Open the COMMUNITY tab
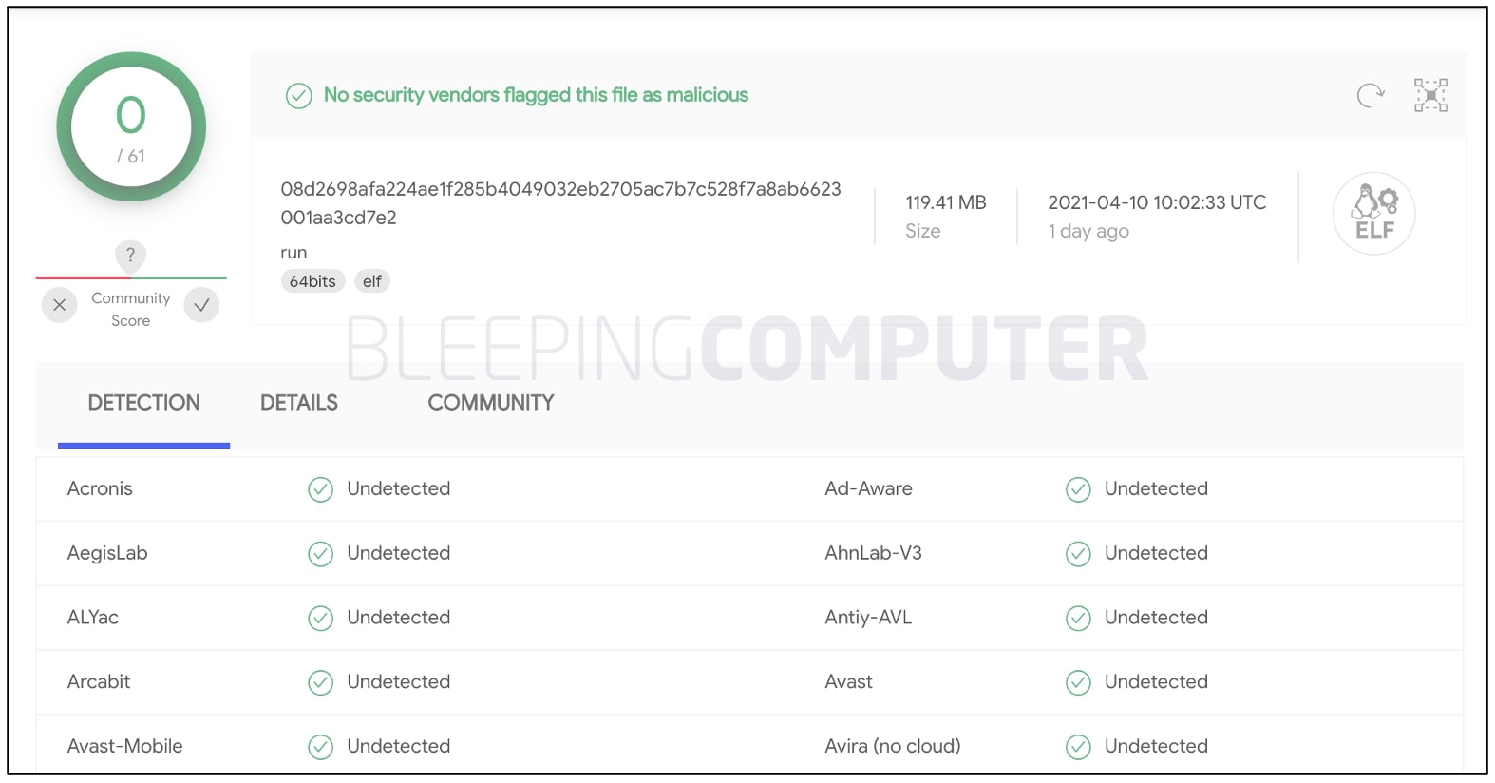The width and height of the screenshot is (1495, 783). pos(490,403)
